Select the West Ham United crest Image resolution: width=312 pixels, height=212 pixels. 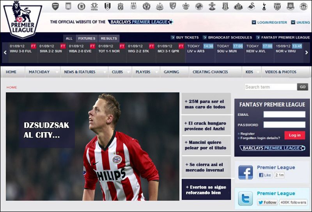click(290, 6)
